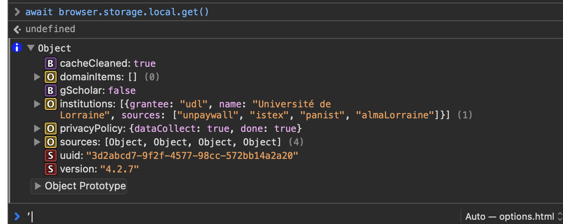Click the string type icon for version
The image size is (563, 224).
51,169
